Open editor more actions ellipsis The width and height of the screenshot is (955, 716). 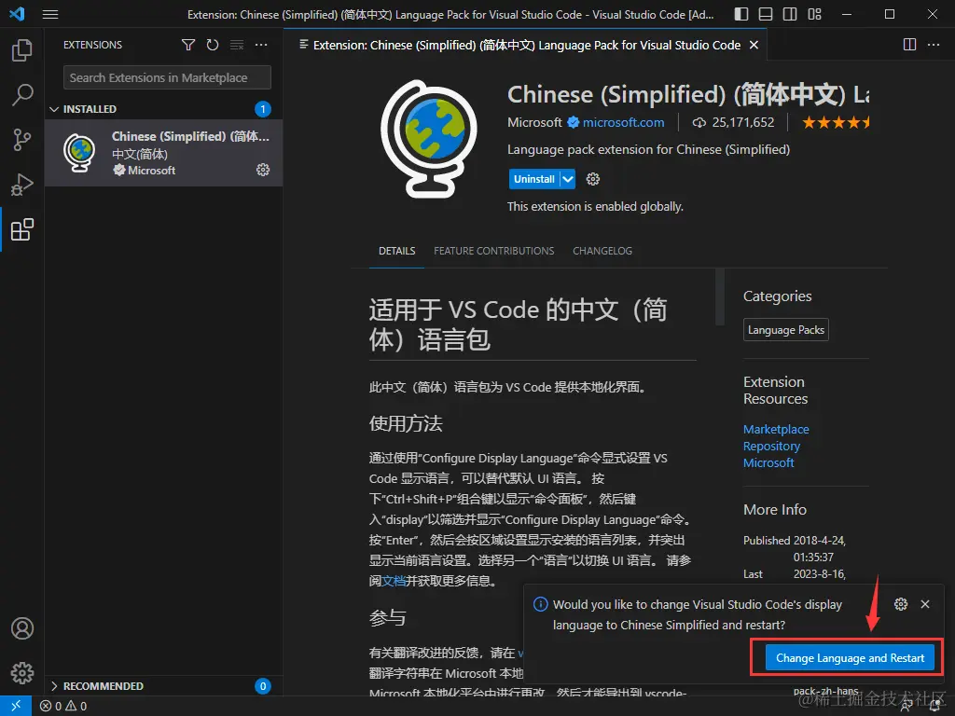pyautogui.click(x=933, y=45)
